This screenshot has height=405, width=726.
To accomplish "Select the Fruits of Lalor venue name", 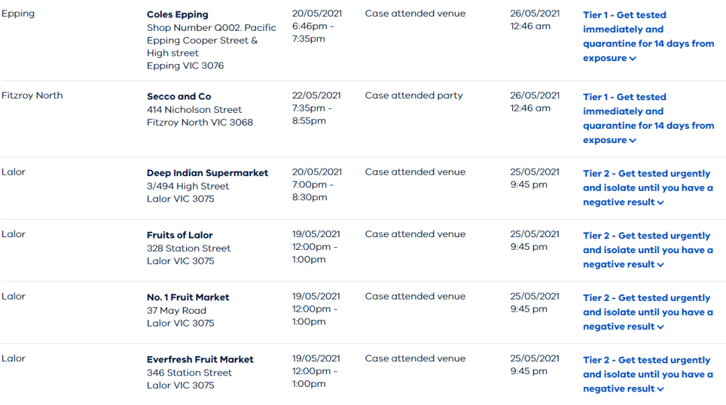I will [x=179, y=235].
